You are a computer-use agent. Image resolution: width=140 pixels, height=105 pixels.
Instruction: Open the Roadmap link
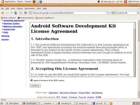click(5, 36)
